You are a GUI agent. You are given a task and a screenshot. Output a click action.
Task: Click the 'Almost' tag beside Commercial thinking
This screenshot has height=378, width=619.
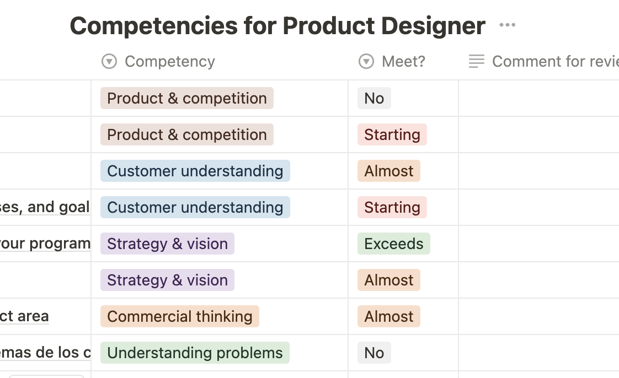click(x=389, y=316)
